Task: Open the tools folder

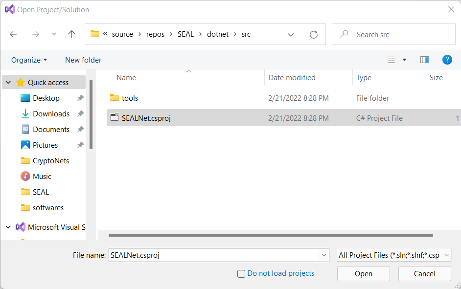Action: 130,98
